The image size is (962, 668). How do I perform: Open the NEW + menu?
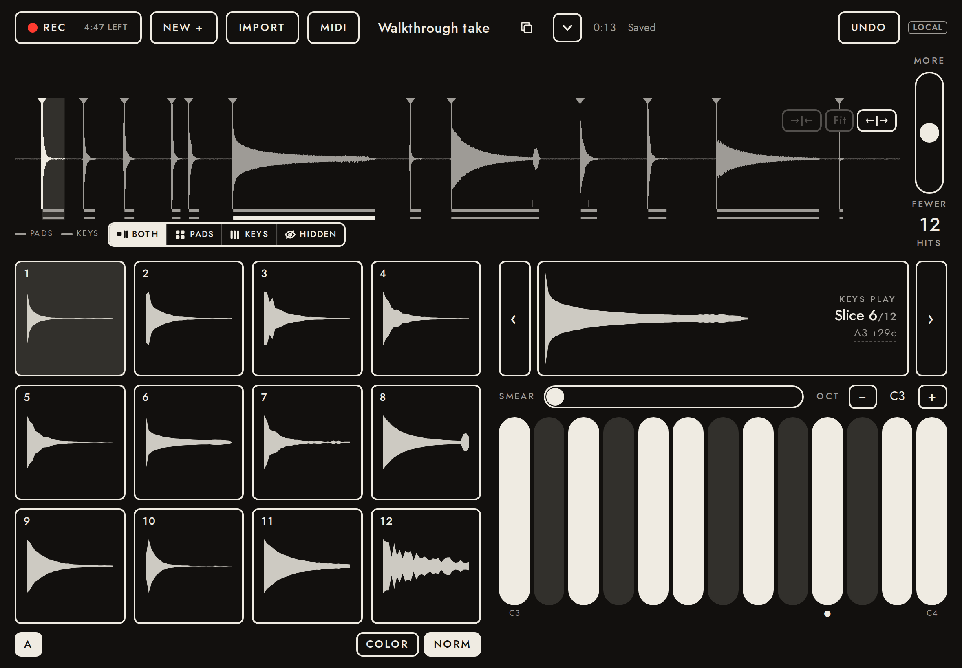[x=183, y=28]
